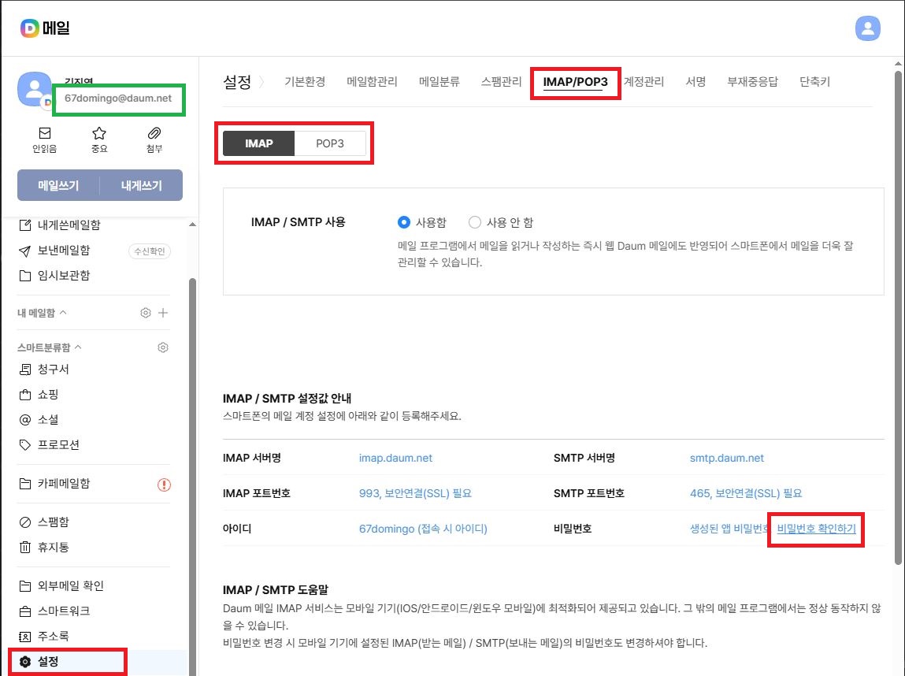Switch to the 기본환경 settings tab
905x676 pixels.
(x=305, y=82)
